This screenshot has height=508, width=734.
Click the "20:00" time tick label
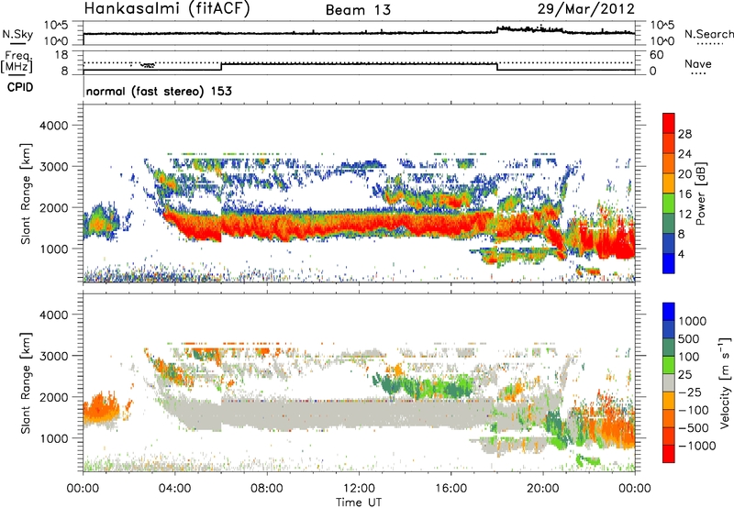click(x=542, y=489)
